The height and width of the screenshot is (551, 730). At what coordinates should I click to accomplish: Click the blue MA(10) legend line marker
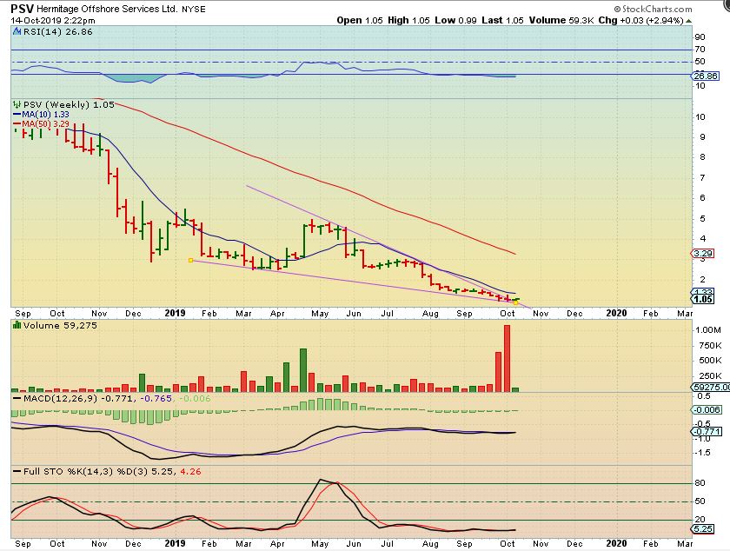point(17,114)
